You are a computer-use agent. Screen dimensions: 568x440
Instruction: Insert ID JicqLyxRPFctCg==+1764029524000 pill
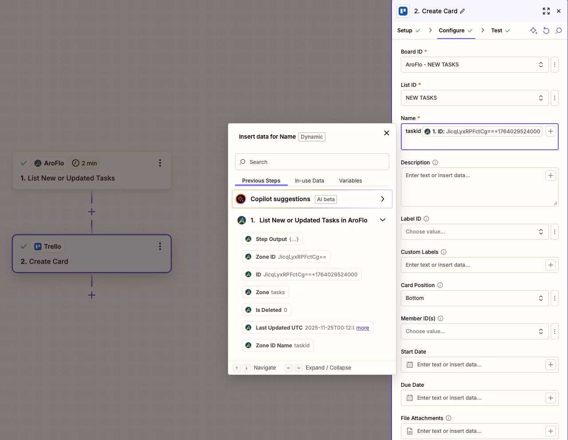pos(302,275)
